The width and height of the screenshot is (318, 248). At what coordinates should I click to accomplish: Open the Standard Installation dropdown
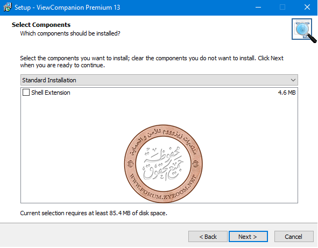tap(159, 80)
